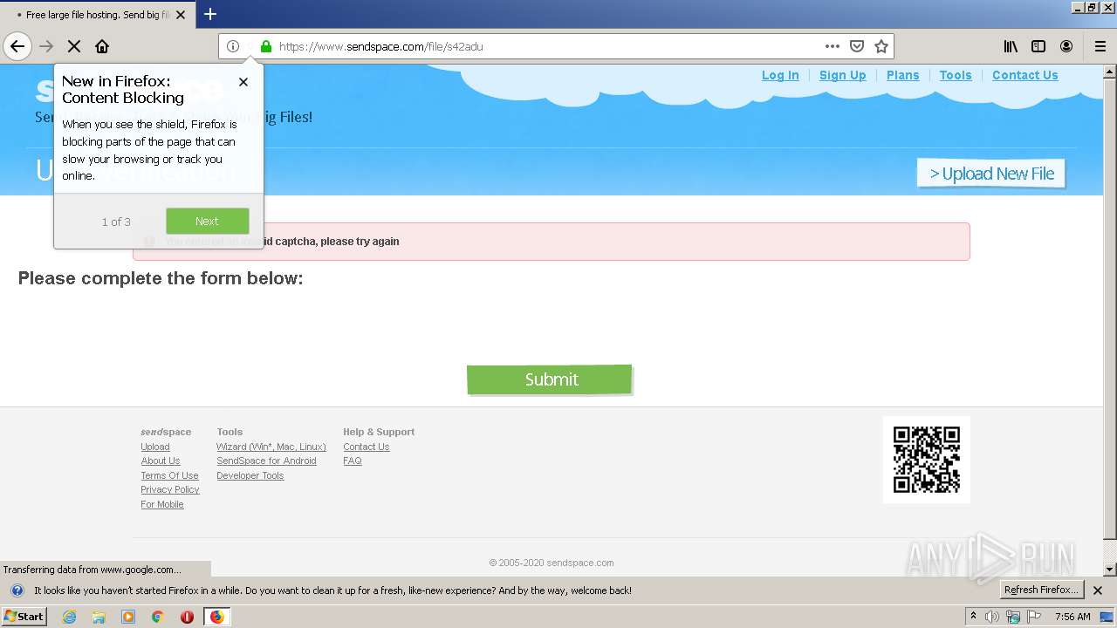Screen dimensions: 1117x628
Task: Open the Firefox home page
Action: point(102,46)
